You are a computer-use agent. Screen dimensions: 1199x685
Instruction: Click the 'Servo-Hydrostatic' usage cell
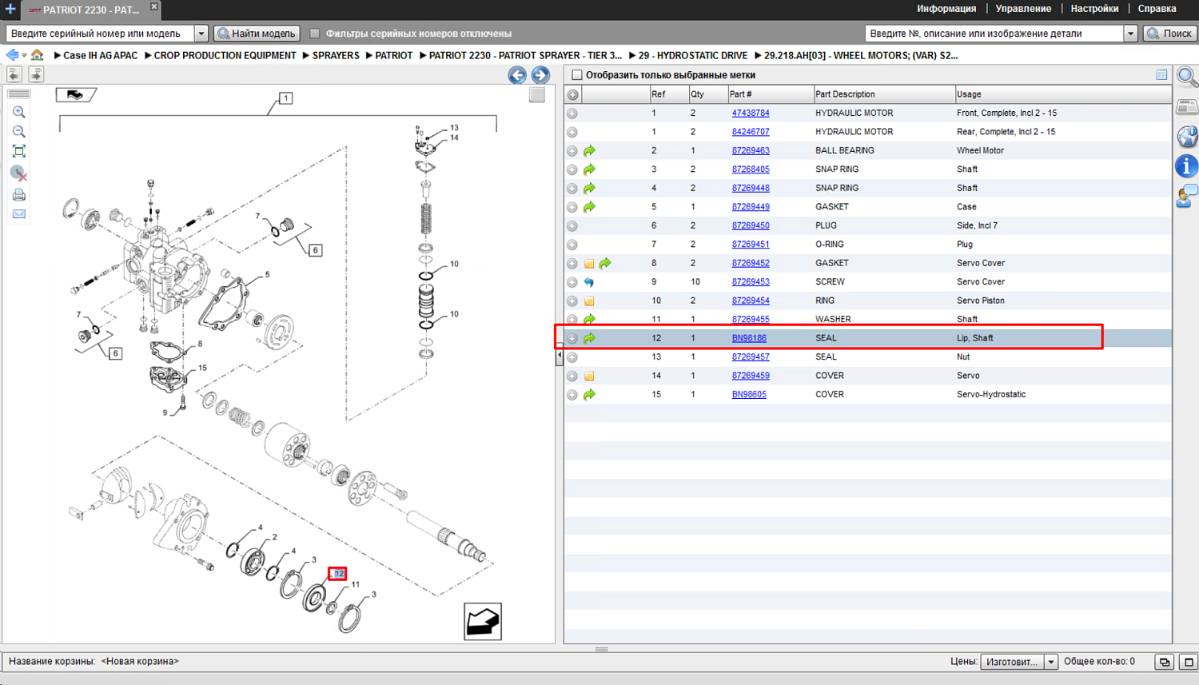click(x=991, y=395)
